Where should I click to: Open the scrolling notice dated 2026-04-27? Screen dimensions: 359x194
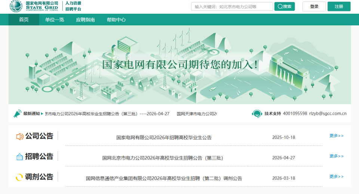107,114
